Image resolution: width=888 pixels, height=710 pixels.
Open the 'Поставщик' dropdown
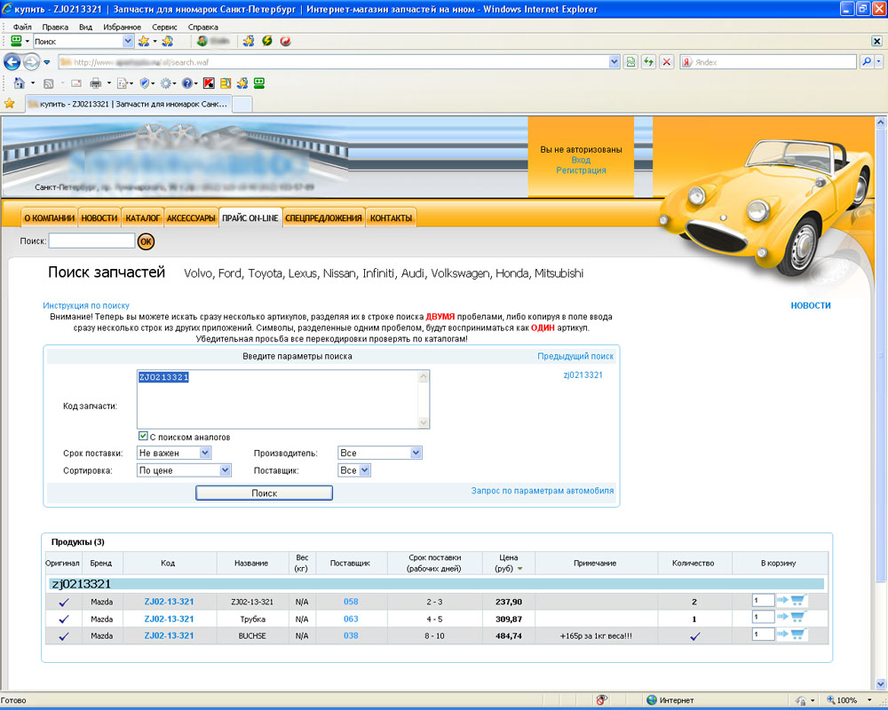[x=354, y=470]
